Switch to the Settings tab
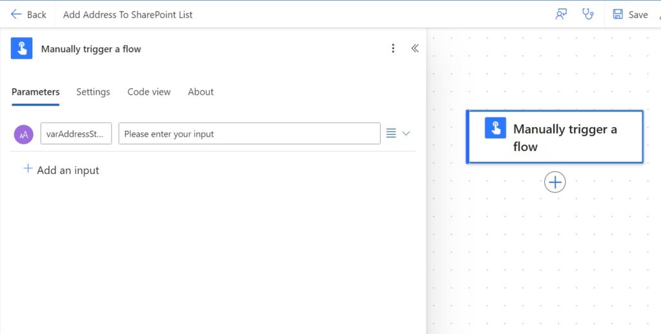The width and height of the screenshot is (661, 334). coord(93,92)
